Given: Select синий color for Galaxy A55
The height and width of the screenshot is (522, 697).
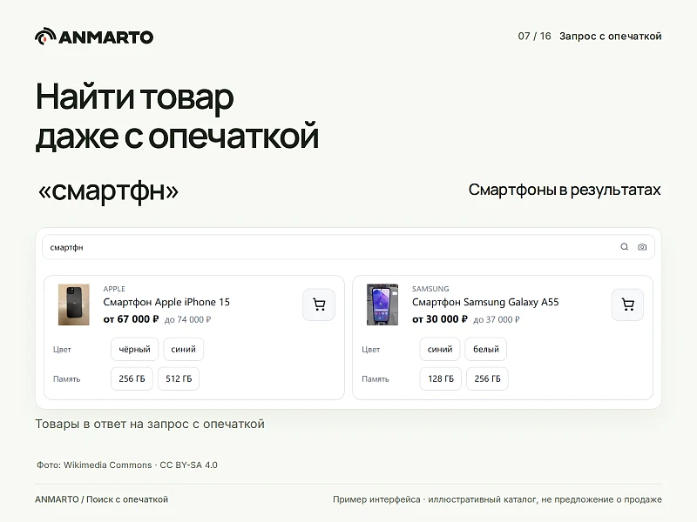Looking at the screenshot, I should click(440, 350).
